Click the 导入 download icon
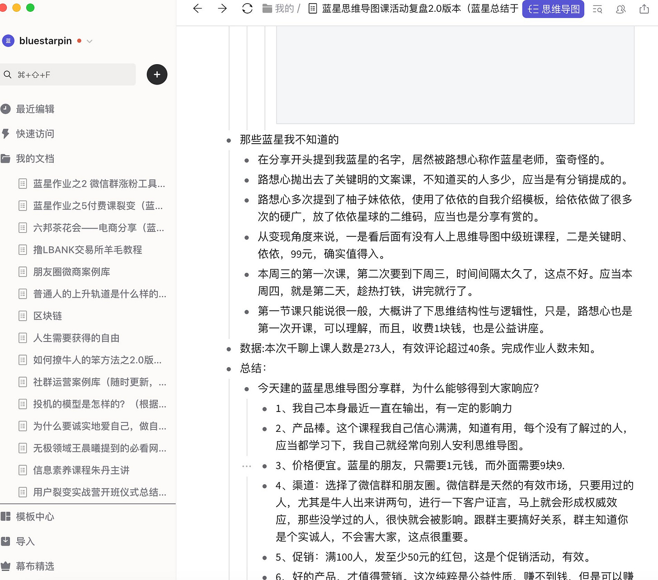658x580 pixels. [5, 541]
